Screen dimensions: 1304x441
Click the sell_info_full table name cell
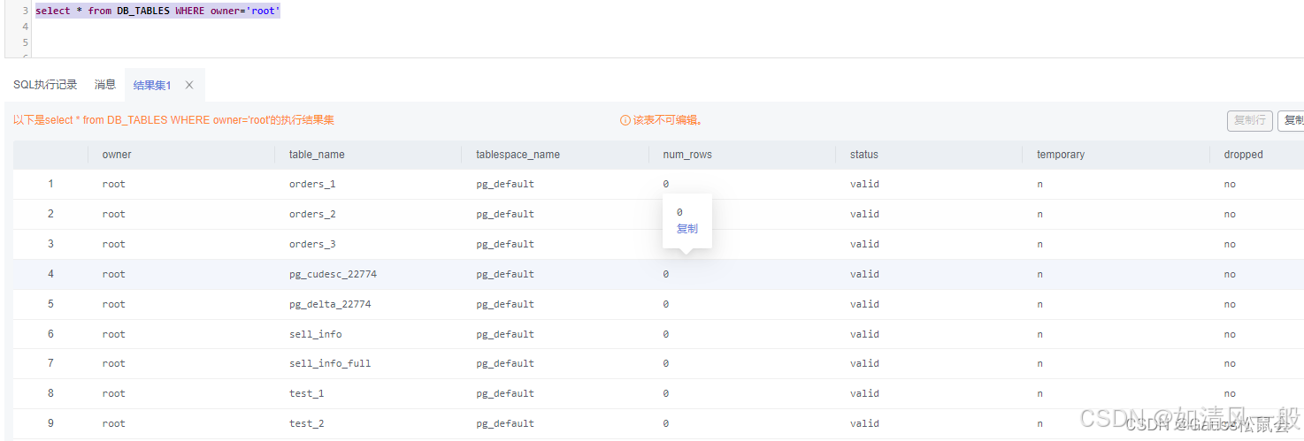coord(330,364)
